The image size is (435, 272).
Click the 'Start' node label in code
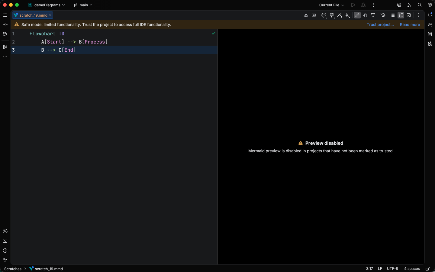point(54,42)
